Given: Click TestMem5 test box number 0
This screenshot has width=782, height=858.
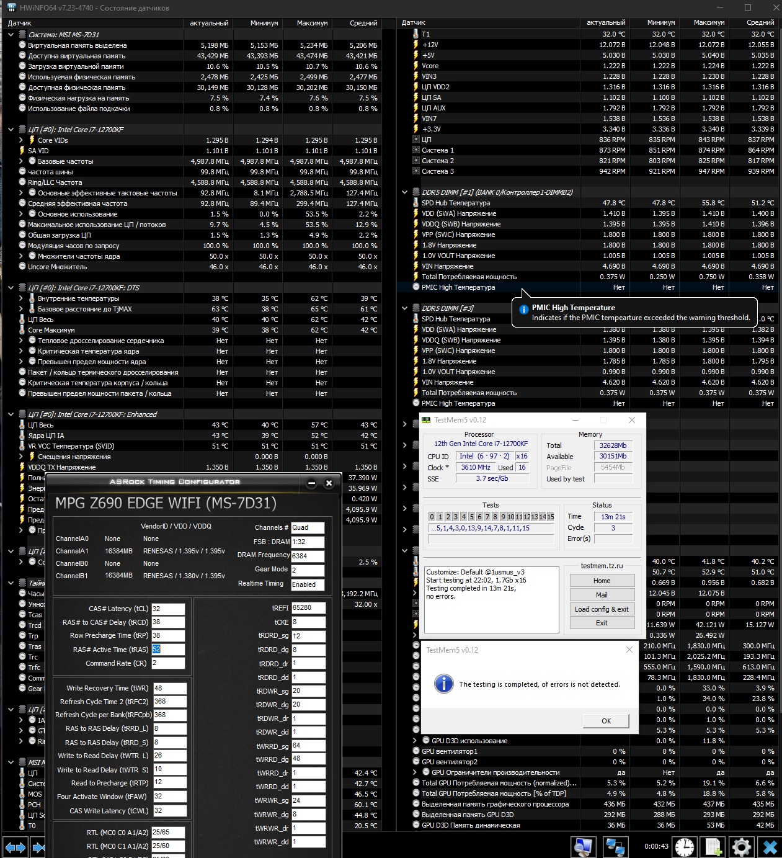Looking at the screenshot, I should tap(432, 517).
